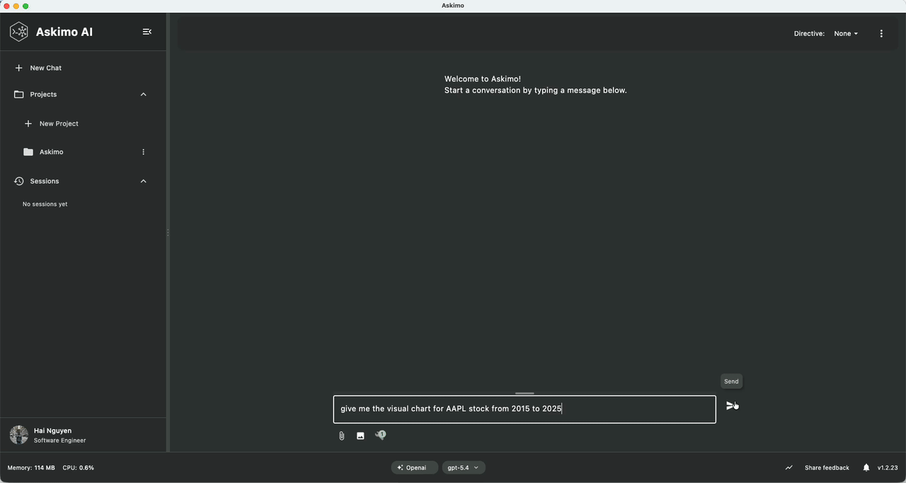Click the three-dot options menu top right
The image size is (906, 483).
(x=881, y=33)
